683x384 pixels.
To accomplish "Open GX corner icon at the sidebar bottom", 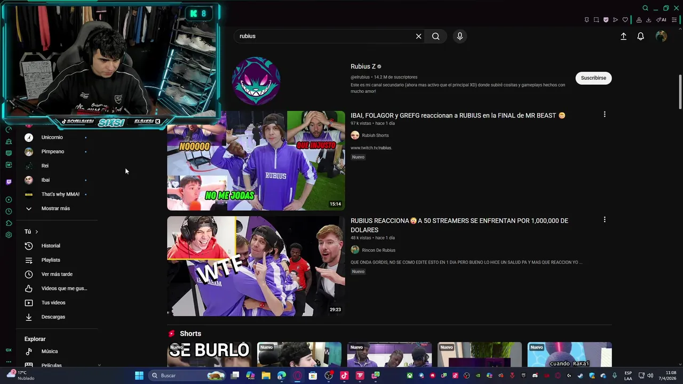I will point(9,350).
